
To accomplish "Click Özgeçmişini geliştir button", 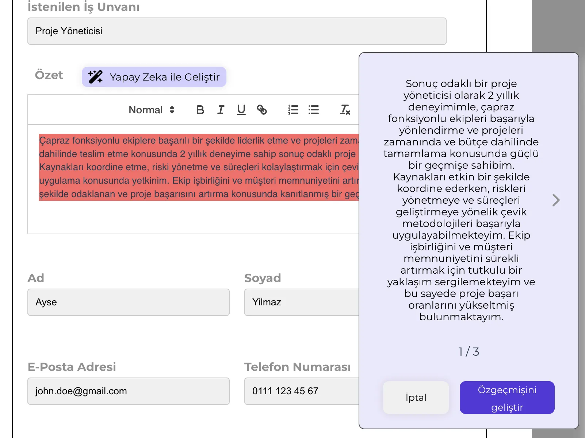I will [507, 398].
